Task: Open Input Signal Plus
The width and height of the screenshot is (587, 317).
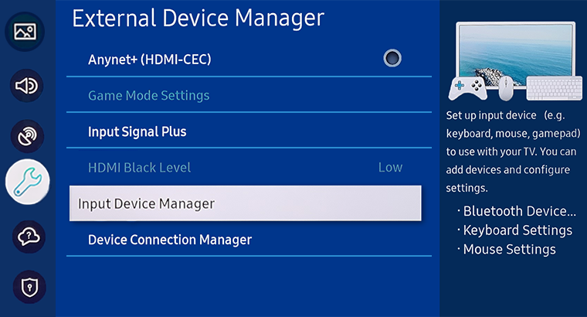Action: 249,131
